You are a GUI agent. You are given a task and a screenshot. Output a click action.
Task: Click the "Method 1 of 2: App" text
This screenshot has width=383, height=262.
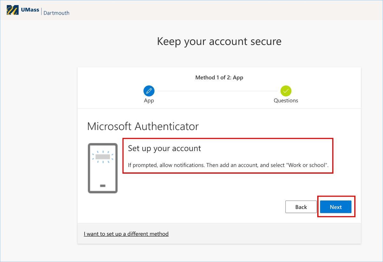(219, 77)
